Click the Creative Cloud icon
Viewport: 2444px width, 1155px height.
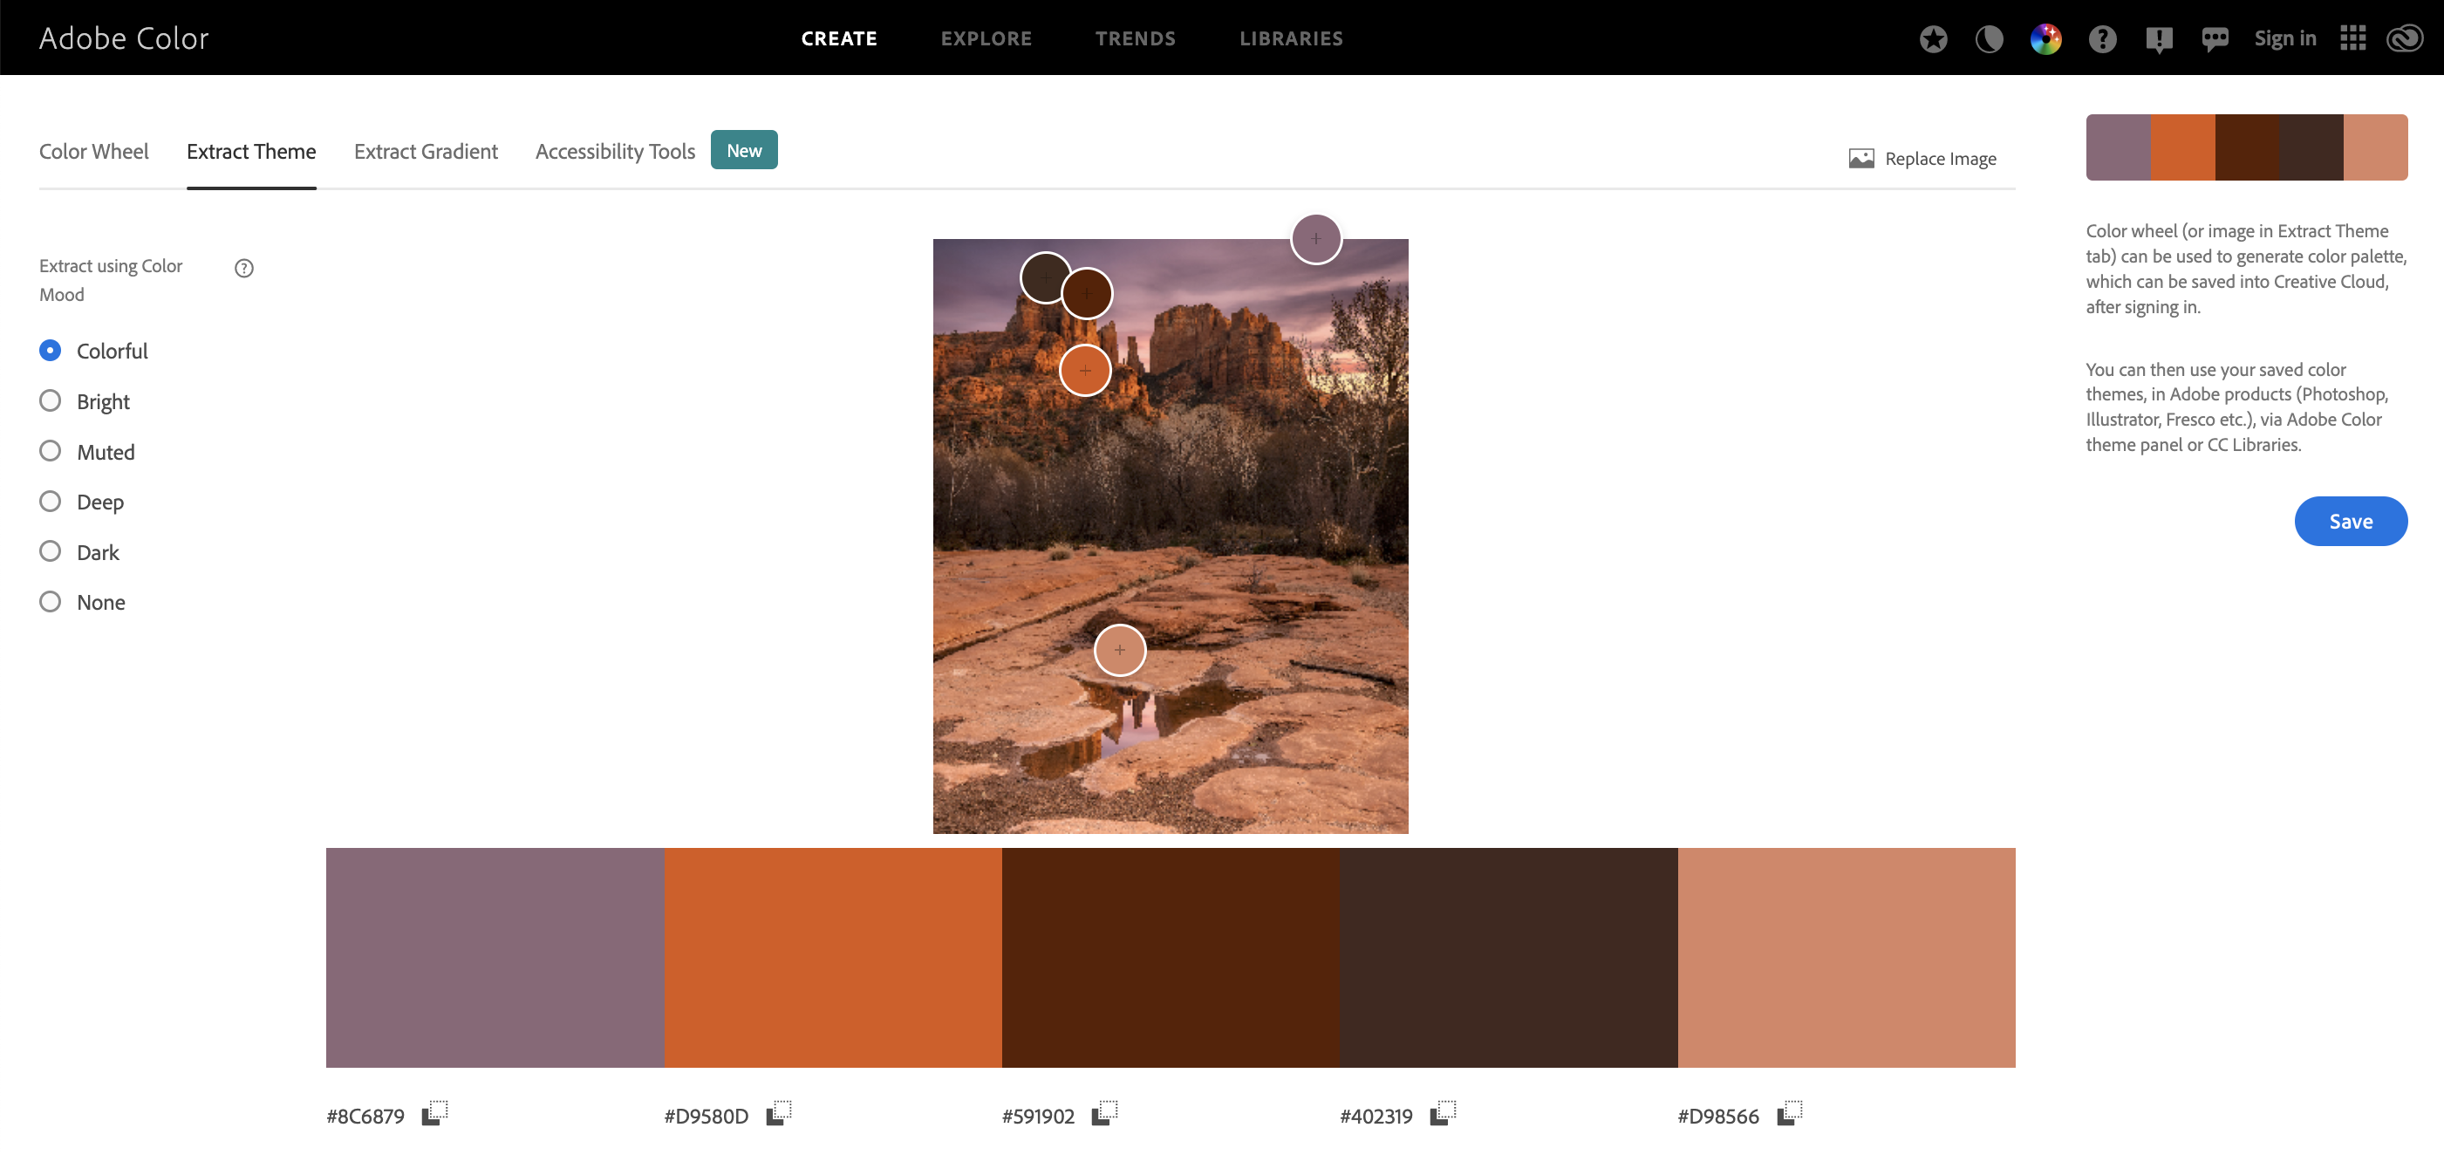point(2405,38)
